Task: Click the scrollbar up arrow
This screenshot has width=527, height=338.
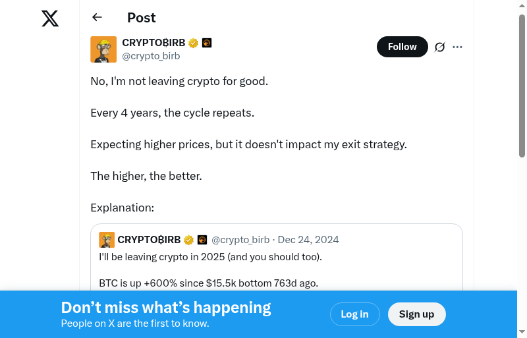Action: click(x=522, y=6)
